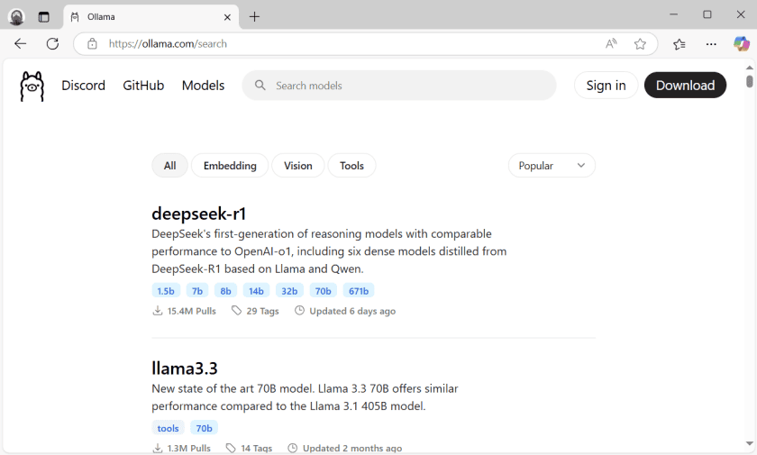Open the Copilot sidebar icon
The height and width of the screenshot is (455, 757).
click(741, 43)
